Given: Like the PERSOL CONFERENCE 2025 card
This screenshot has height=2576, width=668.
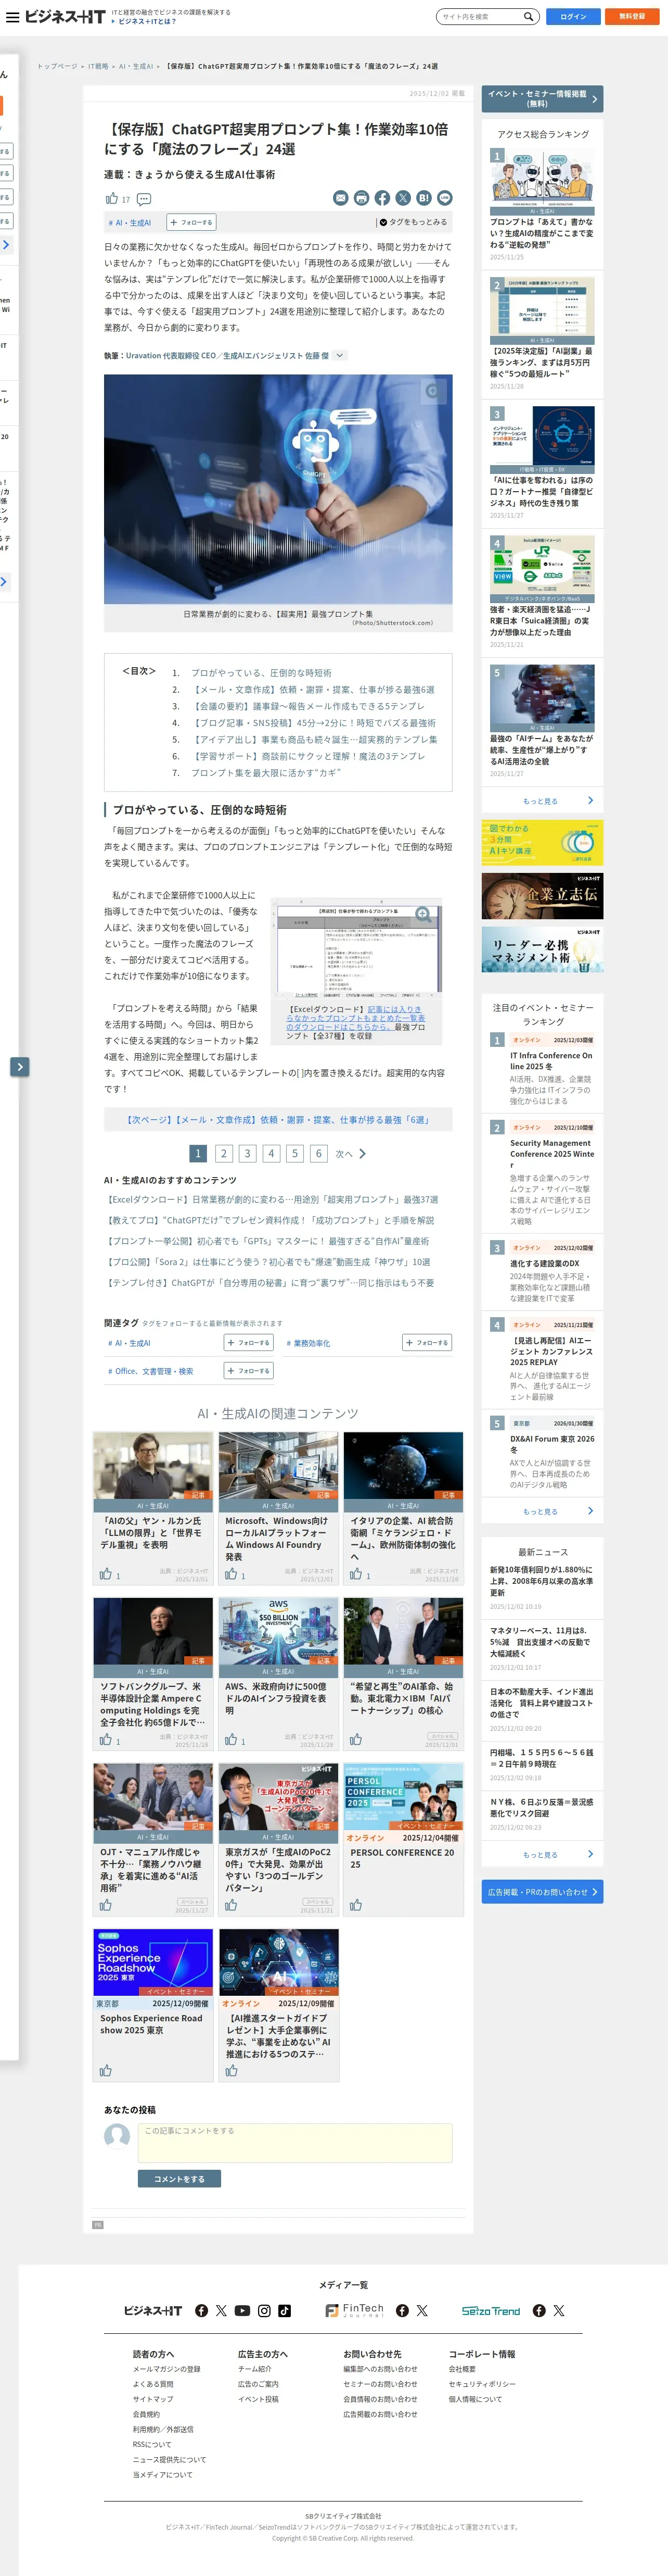Looking at the screenshot, I should click(355, 1905).
